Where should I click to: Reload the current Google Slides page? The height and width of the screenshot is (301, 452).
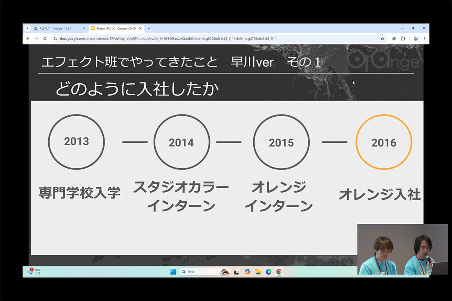pyautogui.click(x=45, y=38)
